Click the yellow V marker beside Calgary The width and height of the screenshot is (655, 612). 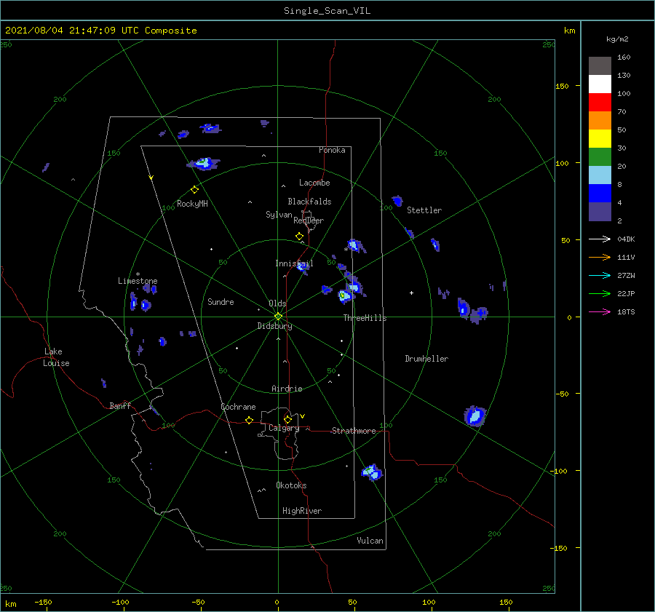[303, 416]
